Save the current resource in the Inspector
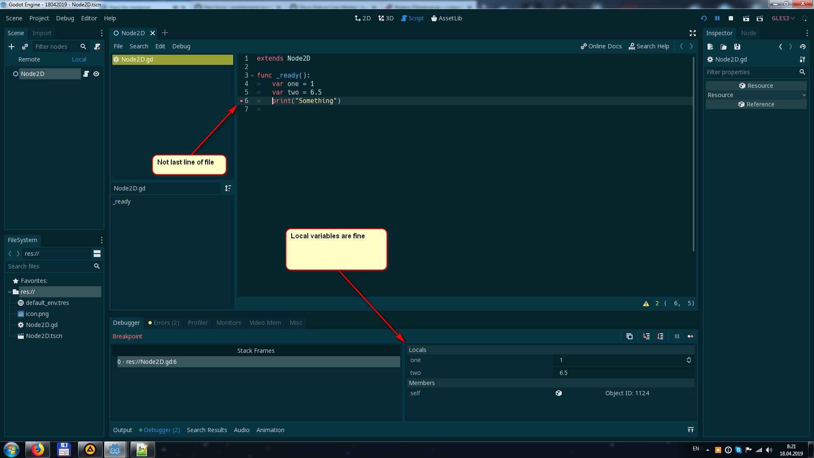Image resolution: width=814 pixels, height=458 pixels. click(737, 47)
